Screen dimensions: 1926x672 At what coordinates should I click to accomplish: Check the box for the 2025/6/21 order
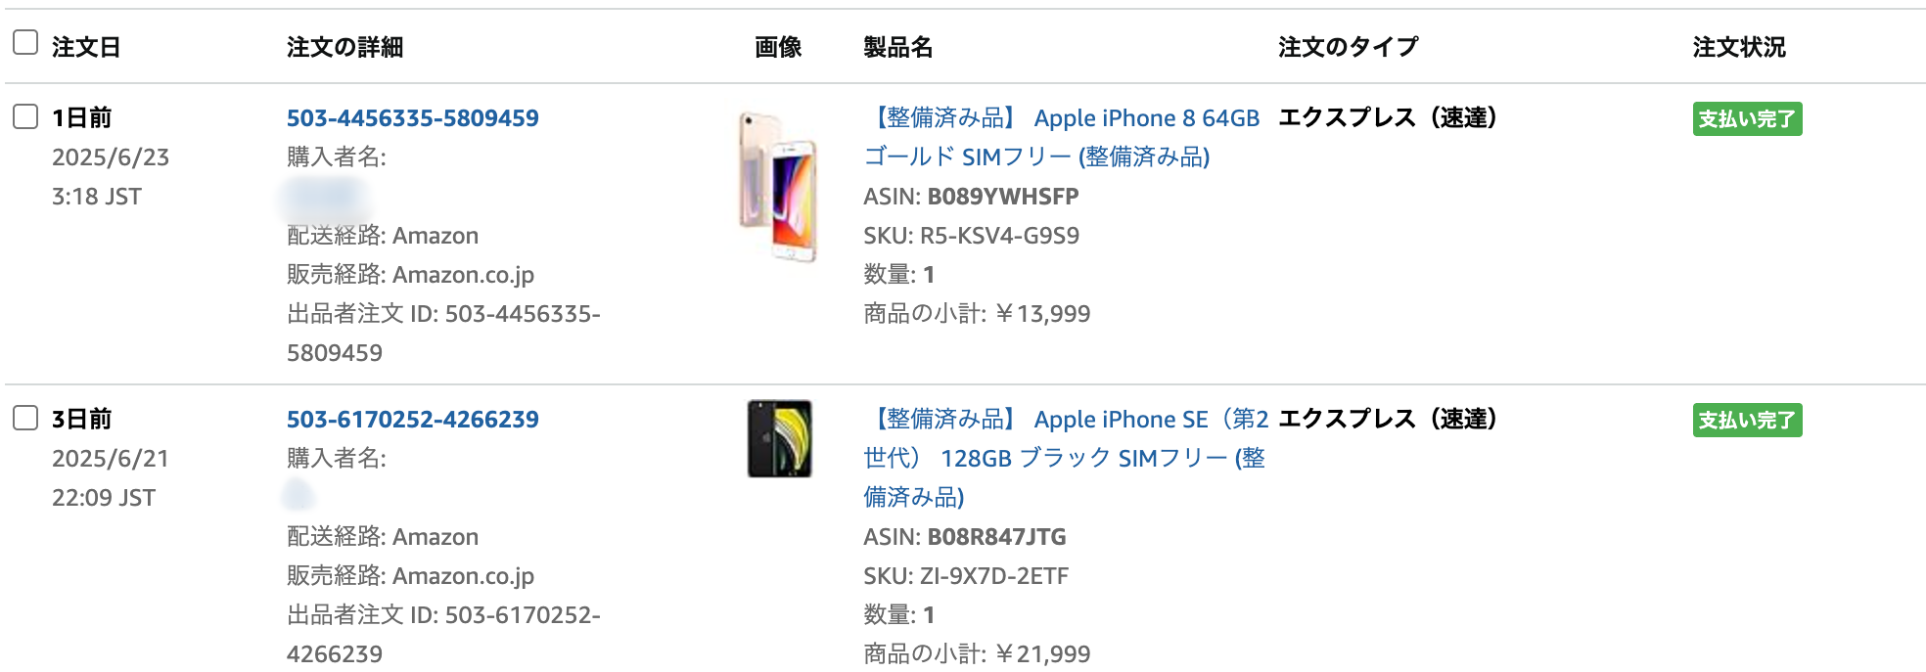tap(25, 418)
